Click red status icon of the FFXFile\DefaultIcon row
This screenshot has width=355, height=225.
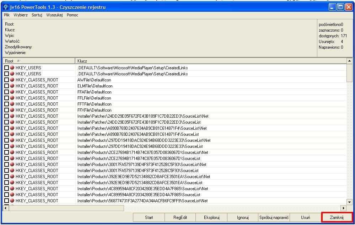point(12,110)
